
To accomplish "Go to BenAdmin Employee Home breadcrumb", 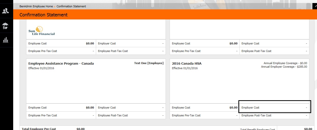I will (x=36, y=6).
